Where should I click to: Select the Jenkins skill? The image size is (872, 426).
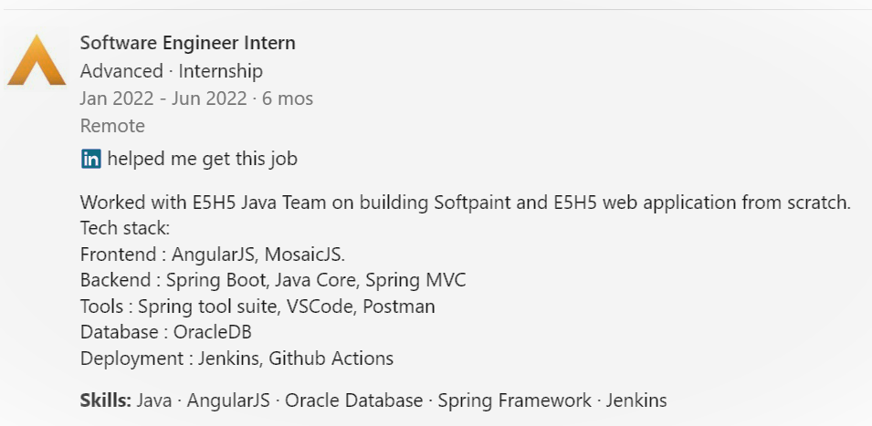point(636,400)
